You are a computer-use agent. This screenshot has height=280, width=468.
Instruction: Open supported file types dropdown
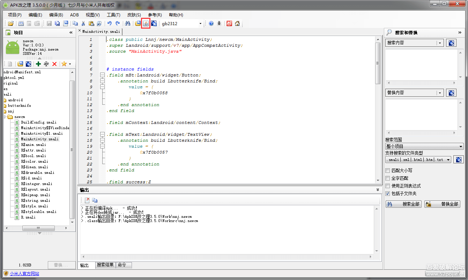coord(448,160)
